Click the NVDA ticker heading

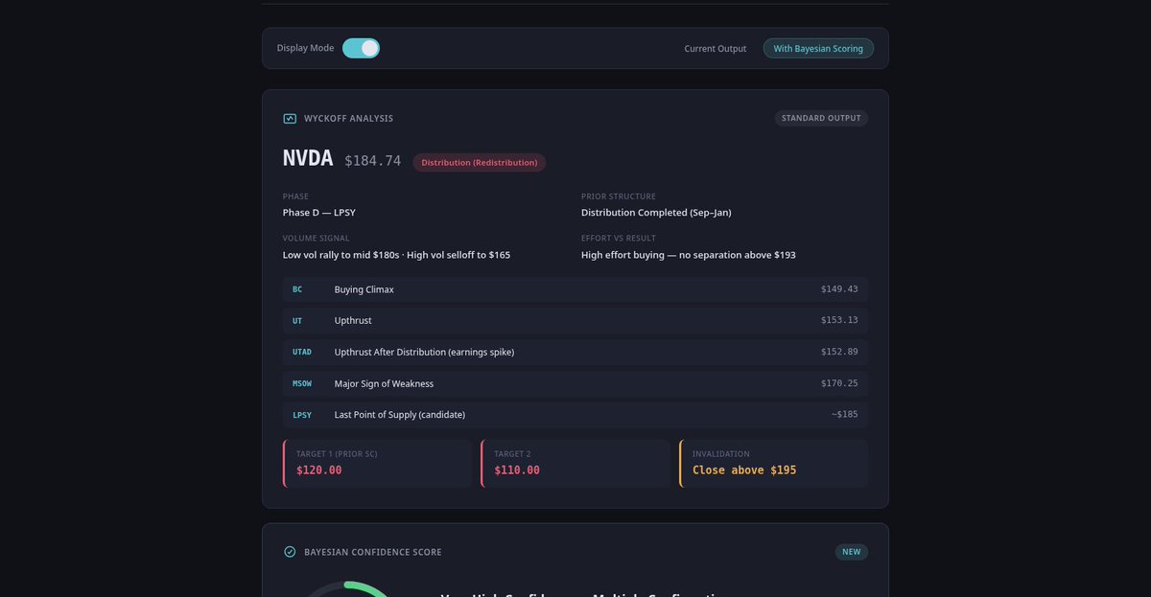[x=308, y=160]
